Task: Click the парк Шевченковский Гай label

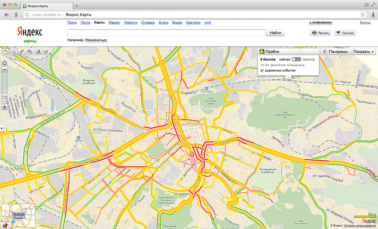Action: pyautogui.click(x=285, y=114)
